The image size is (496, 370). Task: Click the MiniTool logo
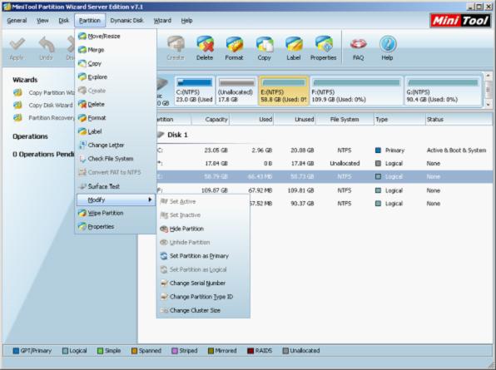(x=460, y=21)
